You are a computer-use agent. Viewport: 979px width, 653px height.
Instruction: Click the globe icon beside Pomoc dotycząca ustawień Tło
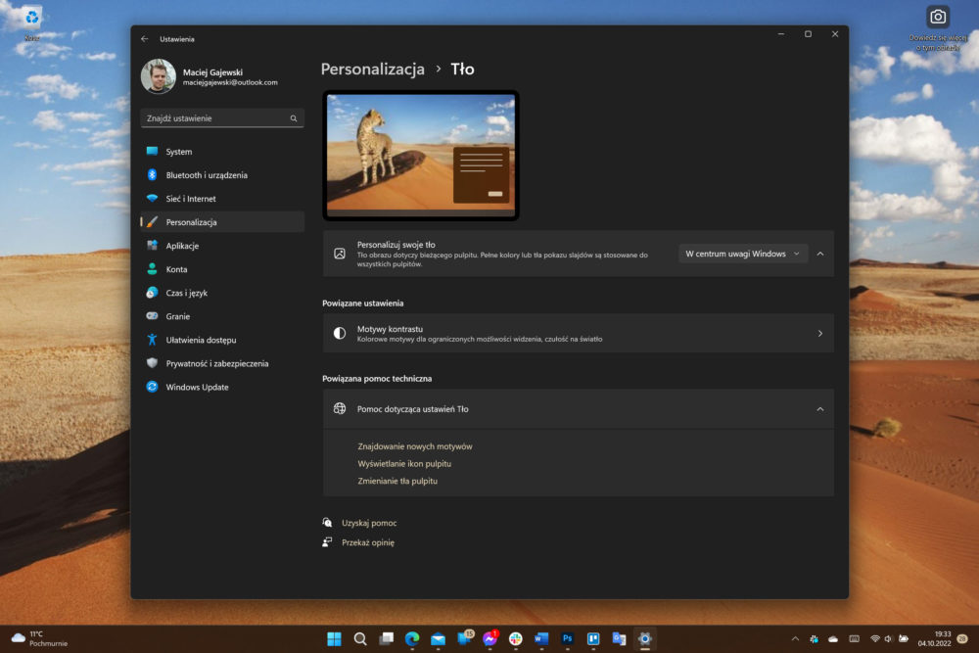[x=340, y=409]
